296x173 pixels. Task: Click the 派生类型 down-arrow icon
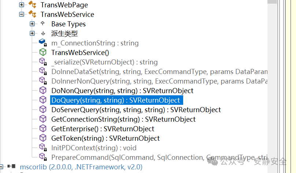tap(43, 33)
